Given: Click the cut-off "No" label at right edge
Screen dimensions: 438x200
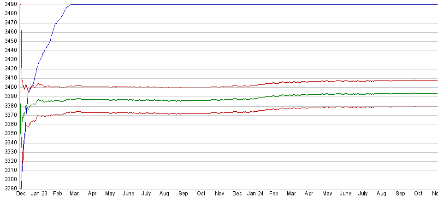Looking at the screenshot, I should tap(434, 194).
